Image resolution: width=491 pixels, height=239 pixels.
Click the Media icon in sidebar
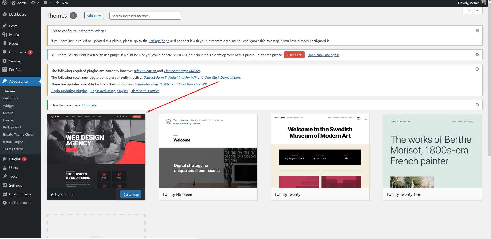(x=5, y=35)
